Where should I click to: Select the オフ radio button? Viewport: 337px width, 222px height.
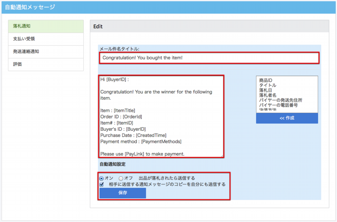tap(121, 178)
